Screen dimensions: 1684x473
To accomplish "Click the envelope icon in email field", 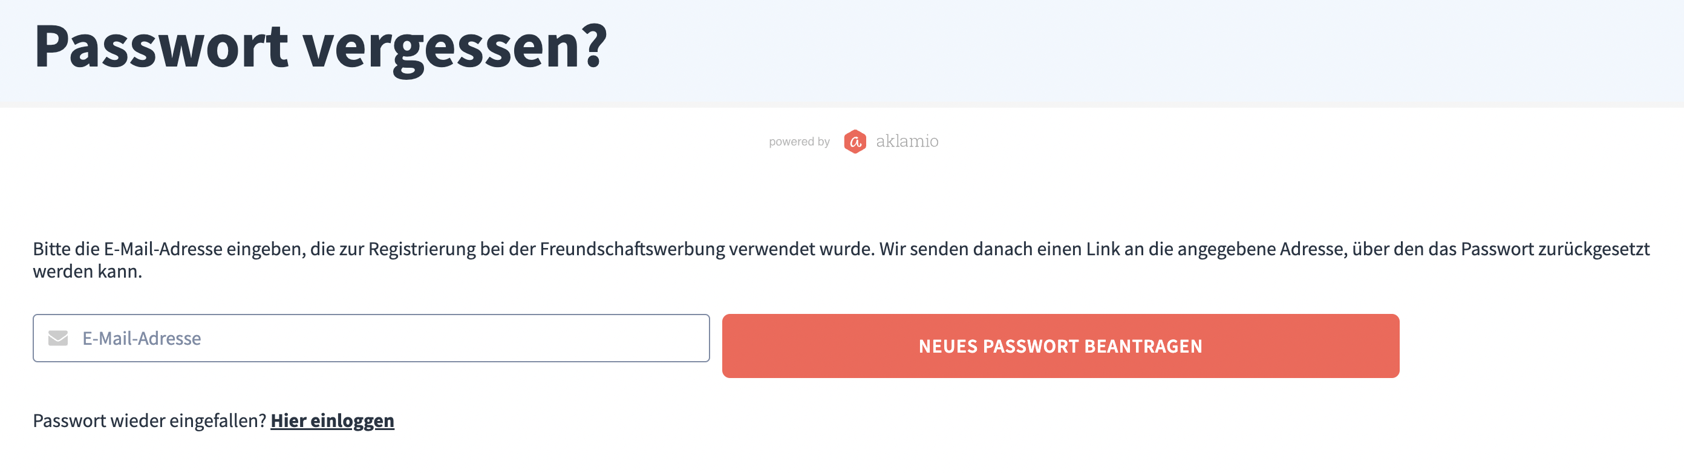I will pos(58,338).
